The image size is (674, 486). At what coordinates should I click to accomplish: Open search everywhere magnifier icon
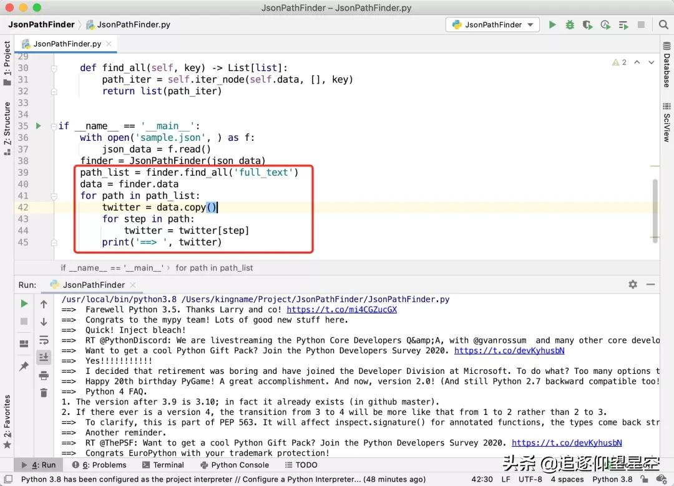coord(663,24)
